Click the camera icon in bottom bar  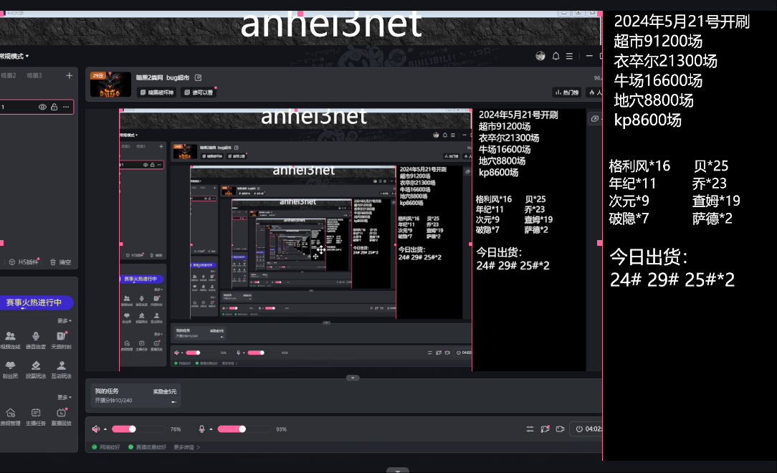coord(560,429)
